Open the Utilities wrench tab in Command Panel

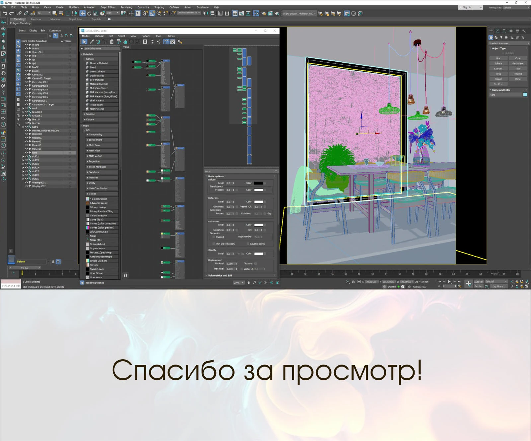click(x=524, y=31)
